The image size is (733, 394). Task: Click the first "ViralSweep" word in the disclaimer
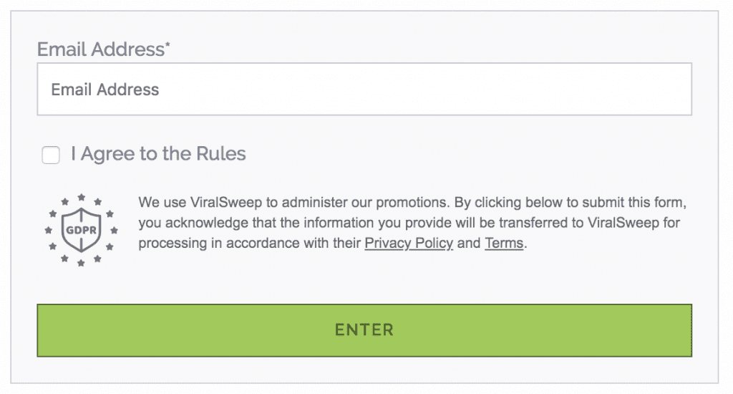click(x=225, y=203)
